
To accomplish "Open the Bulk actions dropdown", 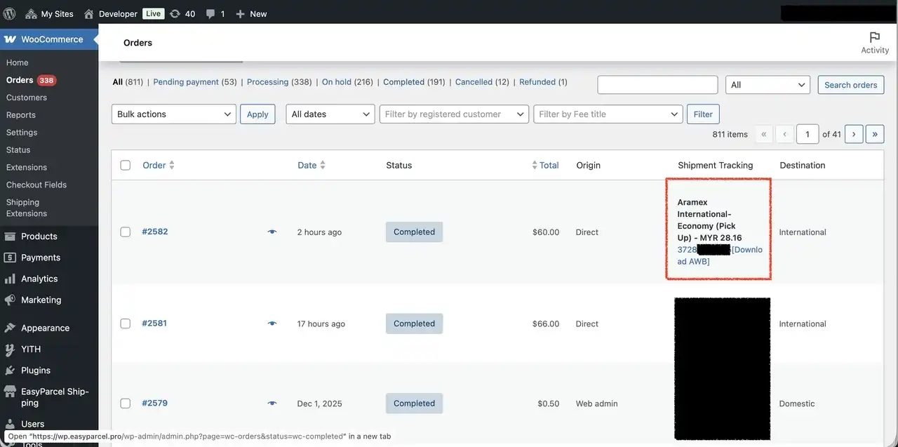I will click(173, 114).
